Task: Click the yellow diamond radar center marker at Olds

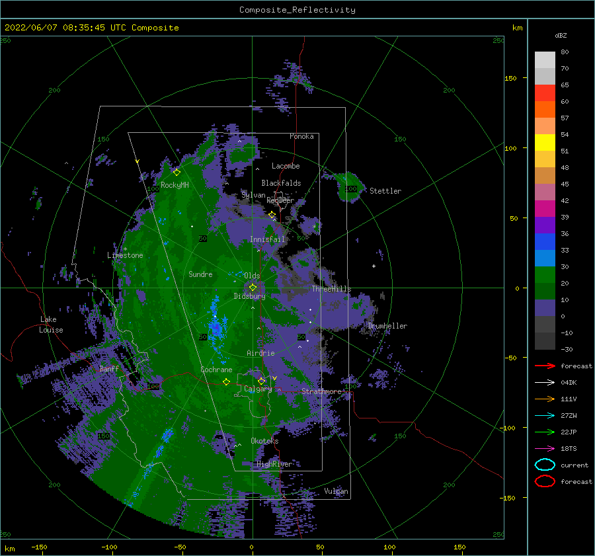Action: point(253,288)
